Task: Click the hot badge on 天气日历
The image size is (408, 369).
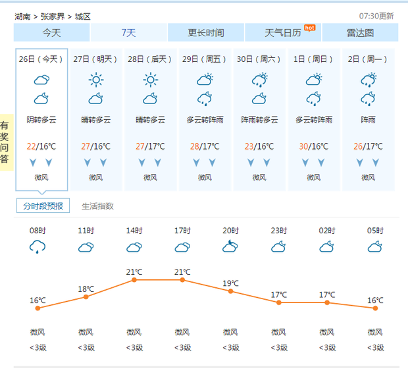Action: [x=310, y=28]
